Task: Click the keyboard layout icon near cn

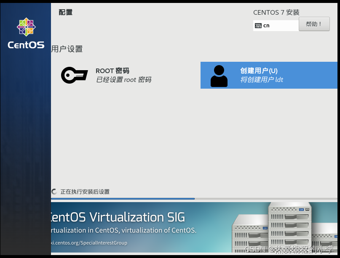Action: tap(259, 25)
